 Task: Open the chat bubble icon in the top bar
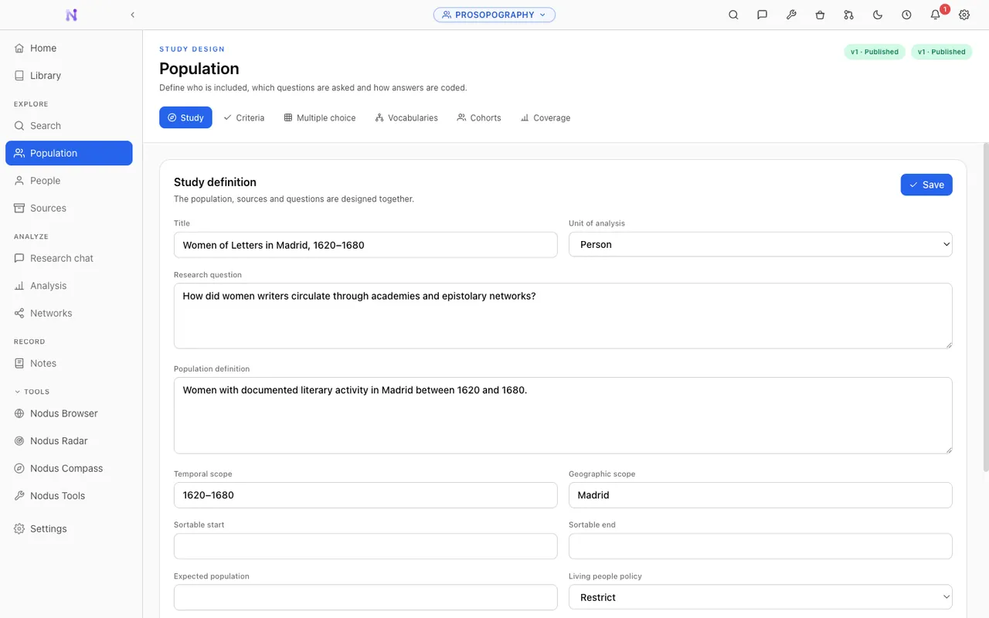[763, 15]
